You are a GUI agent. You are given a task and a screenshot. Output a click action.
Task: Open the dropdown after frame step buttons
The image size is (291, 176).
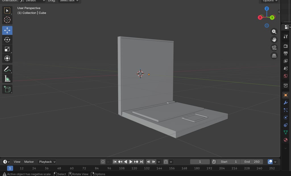tap(159, 162)
